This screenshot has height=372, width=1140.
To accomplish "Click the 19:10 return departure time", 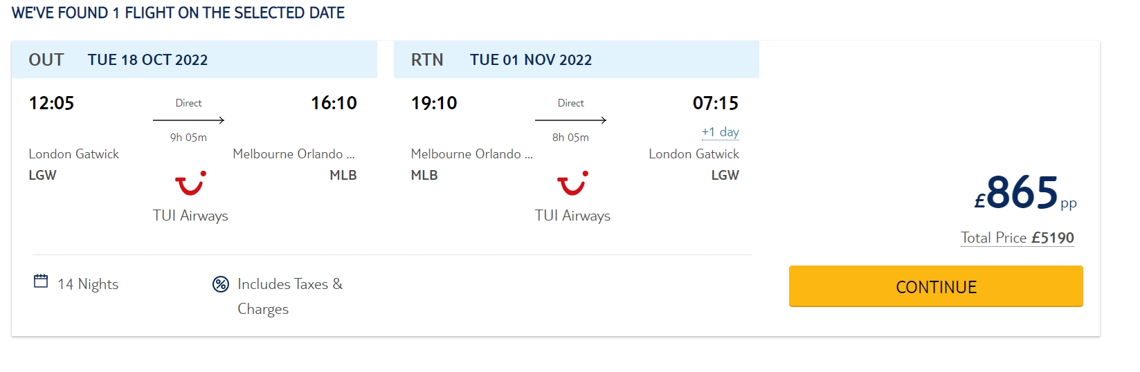I will [x=434, y=103].
